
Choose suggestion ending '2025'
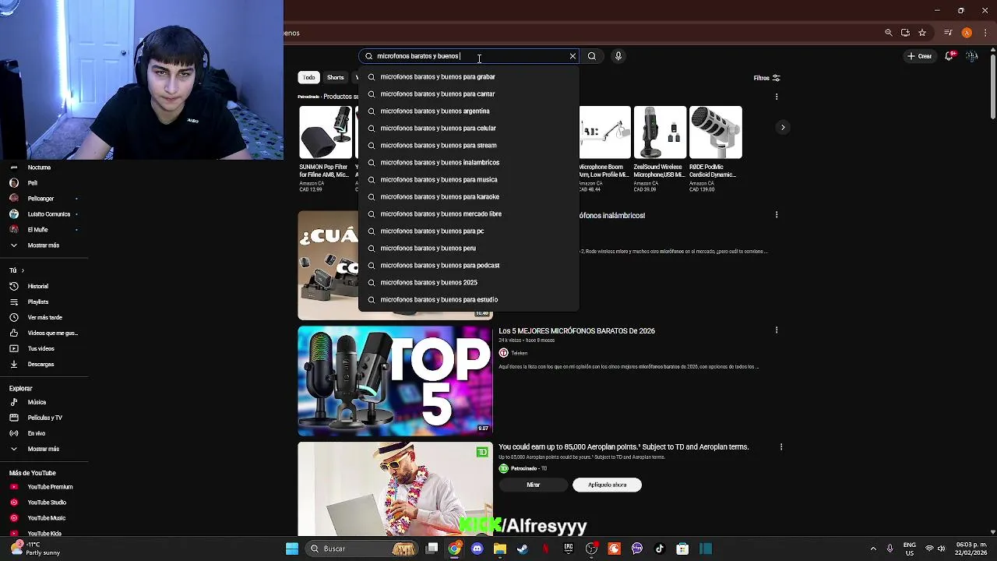click(x=468, y=282)
